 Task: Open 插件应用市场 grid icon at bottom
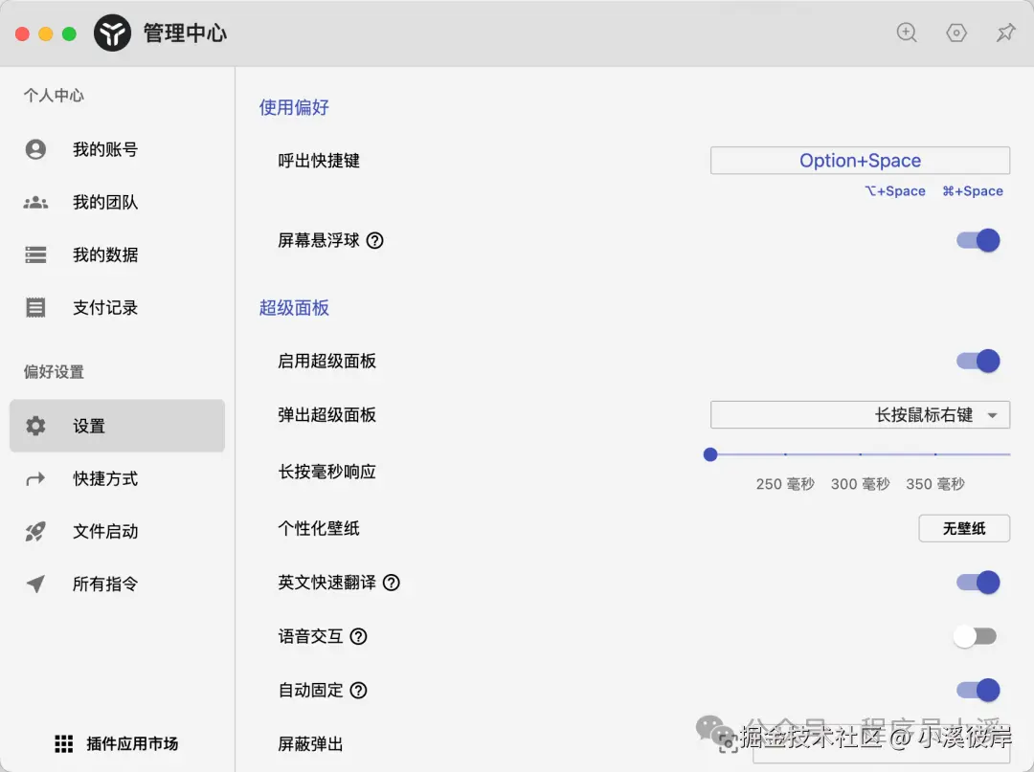tap(63, 743)
